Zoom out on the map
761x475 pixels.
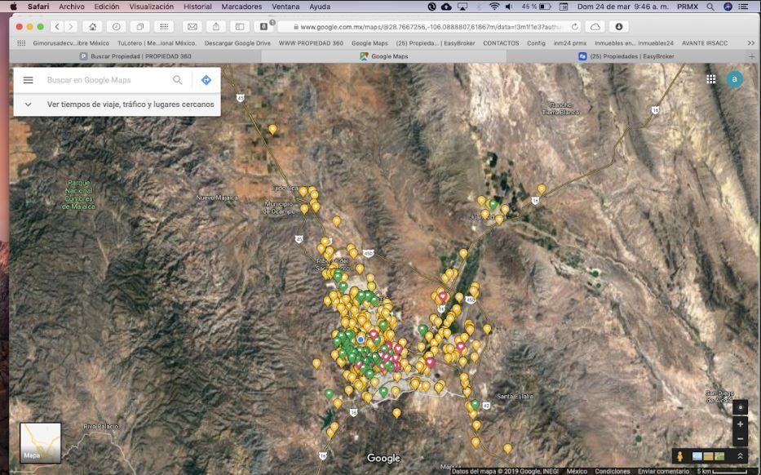pos(740,438)
